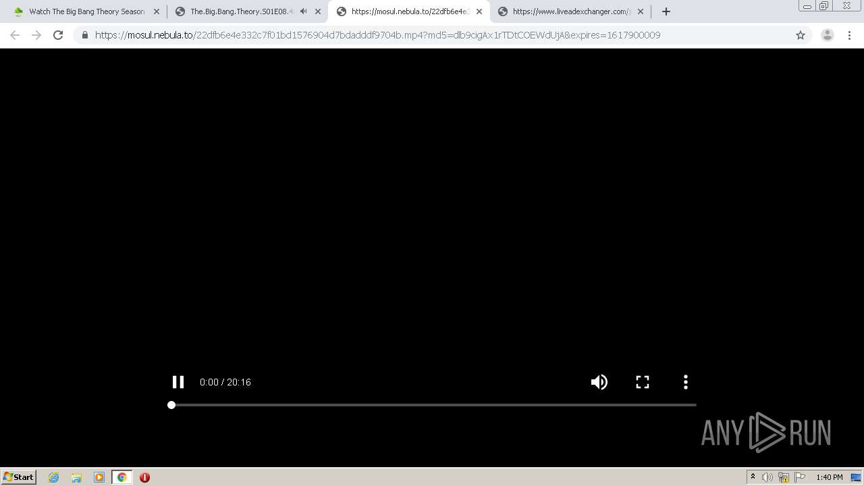
Task: Restore down the Chrome window
Action: pyautogui.click(x=824, y=5)
